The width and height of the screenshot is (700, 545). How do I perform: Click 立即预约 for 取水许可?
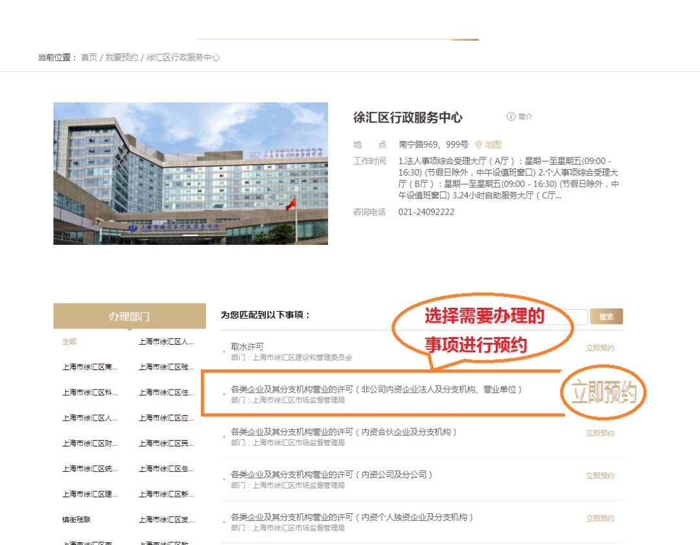point(600,348)
